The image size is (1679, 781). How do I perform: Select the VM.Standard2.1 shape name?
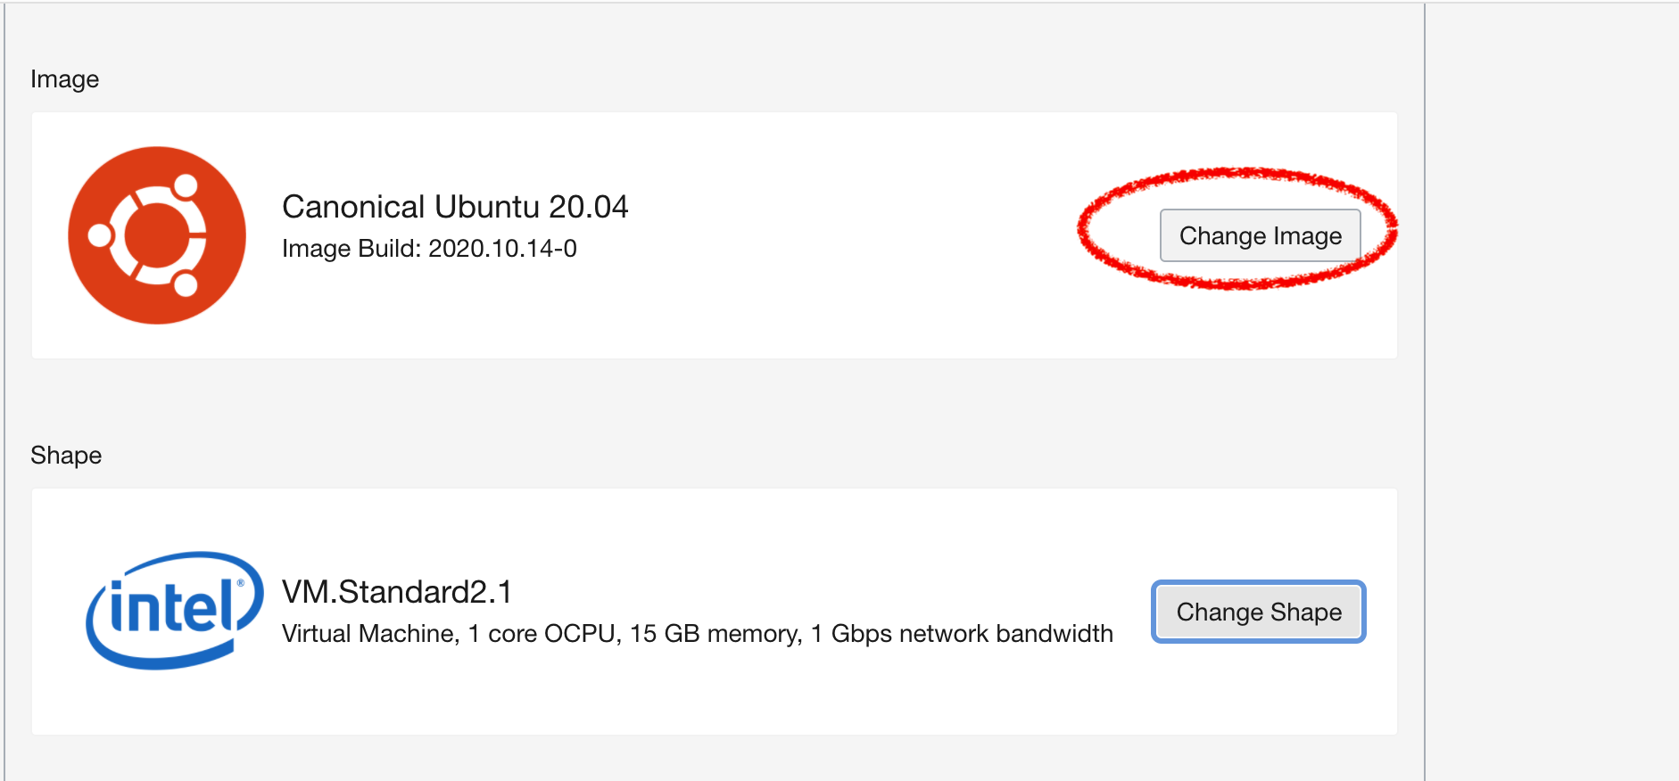pyautogui.click(x=397, y=592)
